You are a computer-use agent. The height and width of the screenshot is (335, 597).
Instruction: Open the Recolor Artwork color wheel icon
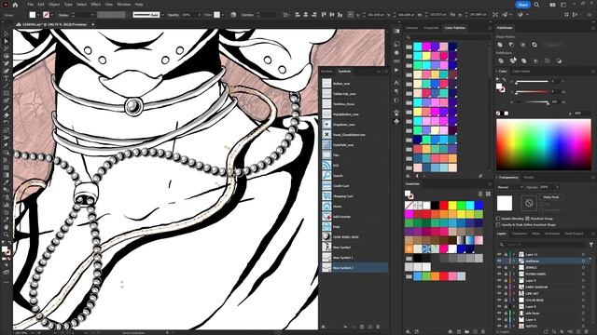tap(233, 15)
